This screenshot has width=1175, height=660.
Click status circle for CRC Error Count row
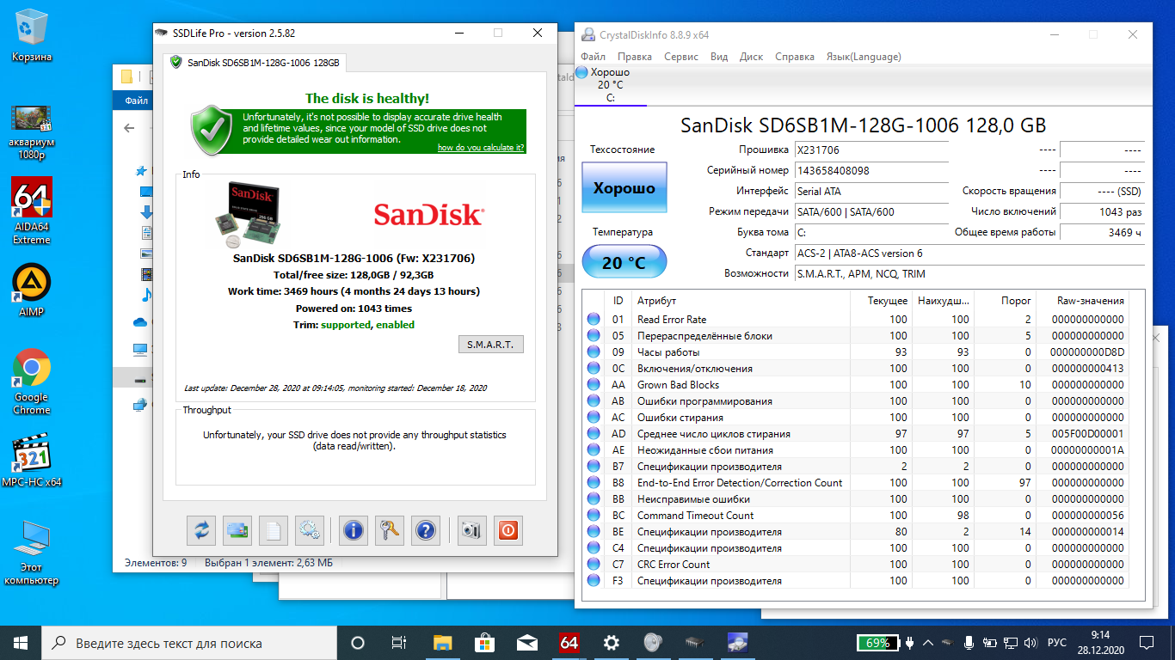(594, 564)
